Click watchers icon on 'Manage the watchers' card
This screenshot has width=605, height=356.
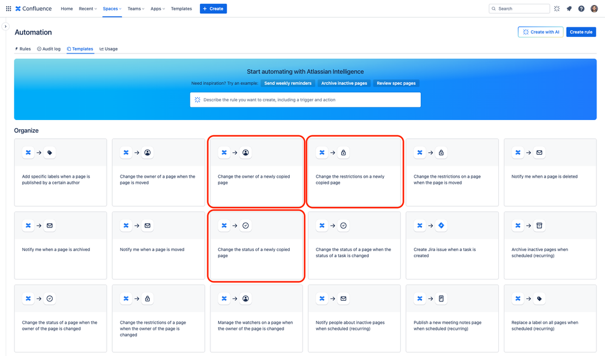246,298
